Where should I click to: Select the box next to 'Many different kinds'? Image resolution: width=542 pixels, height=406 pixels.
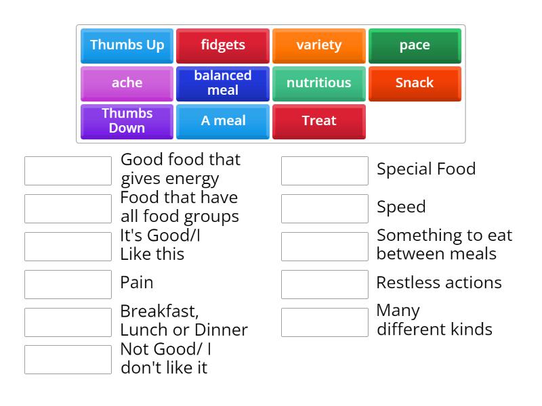(324, 321)
